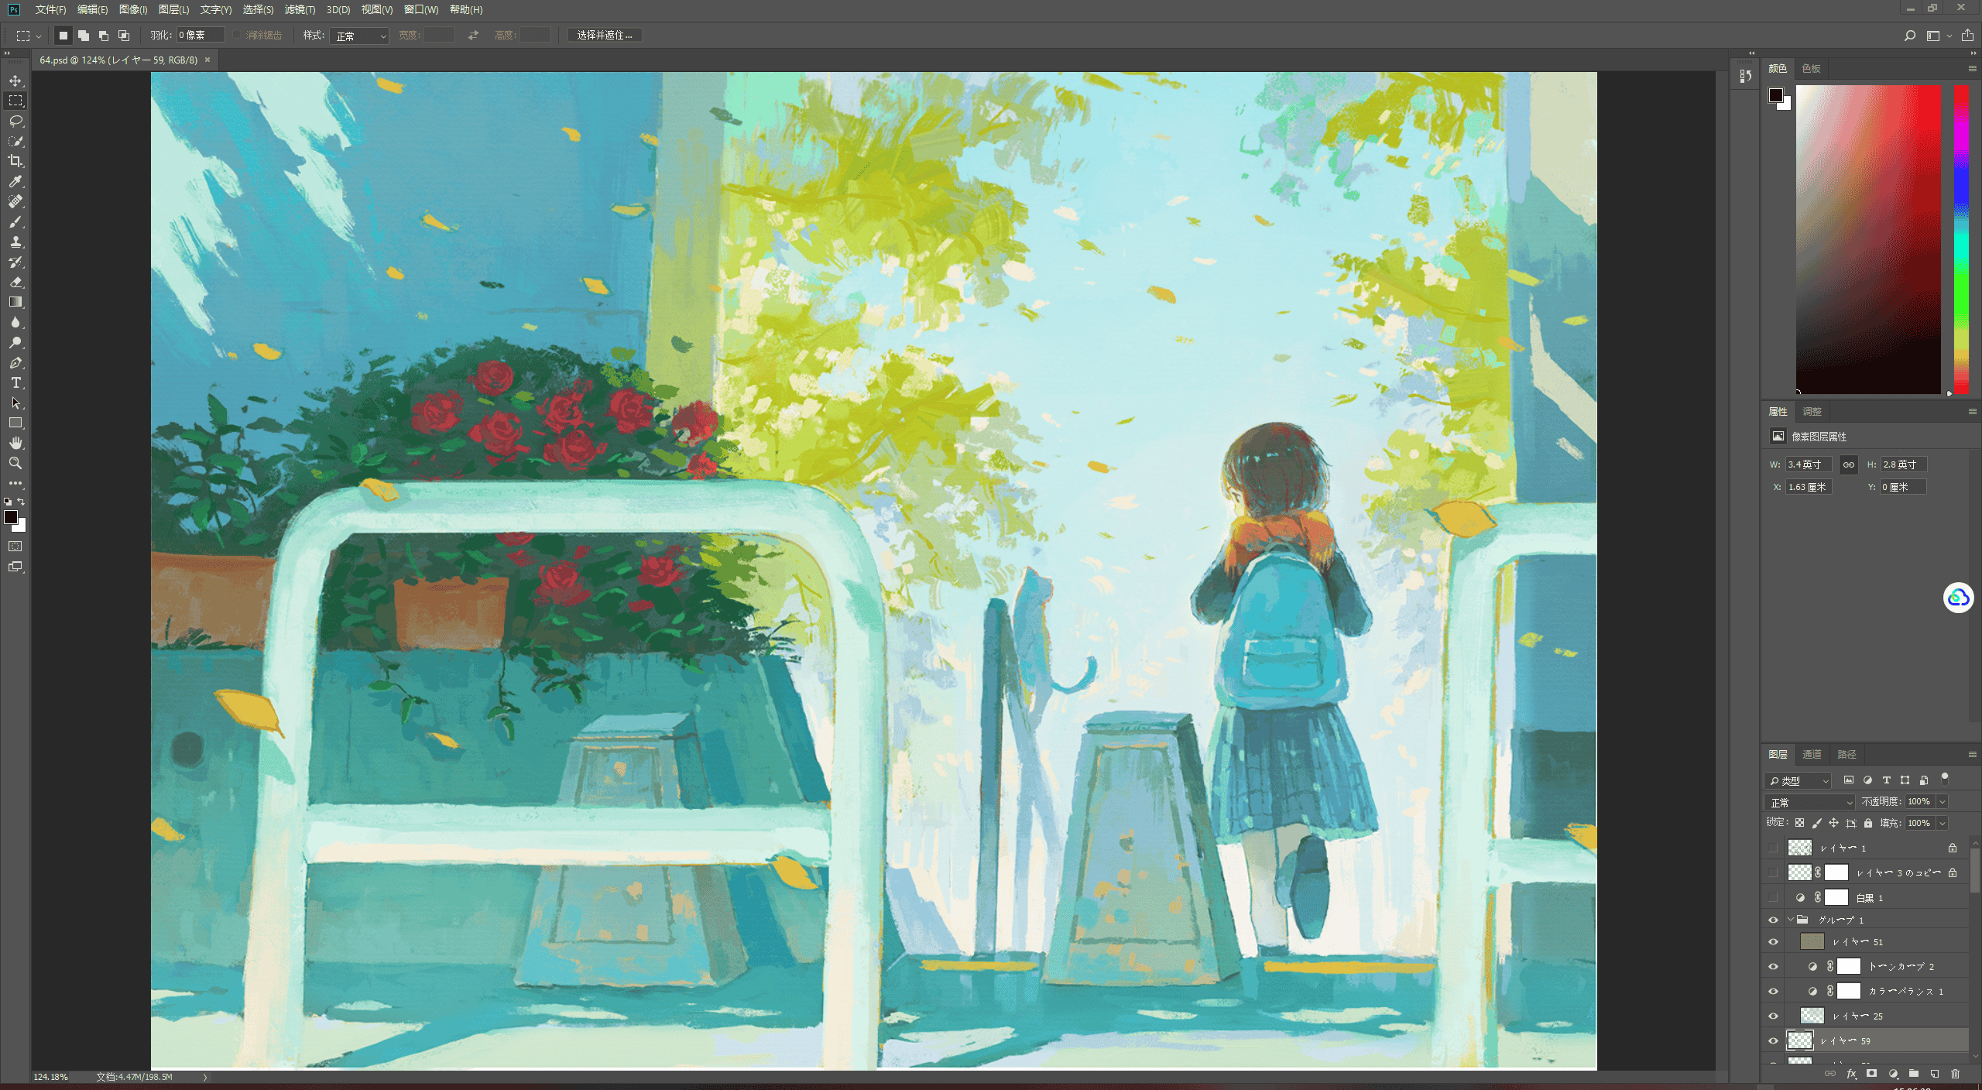The width and height of the screenshot is (1982, 1090).
Task: Click the 羽化 feather input field
Action: click(201, 35)
